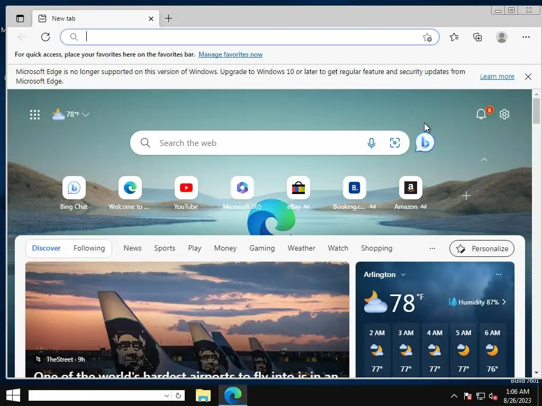This screenshot has height=406, width=542.
Task: Open the Gaming feed tab
Action: [x=262, y=248]
